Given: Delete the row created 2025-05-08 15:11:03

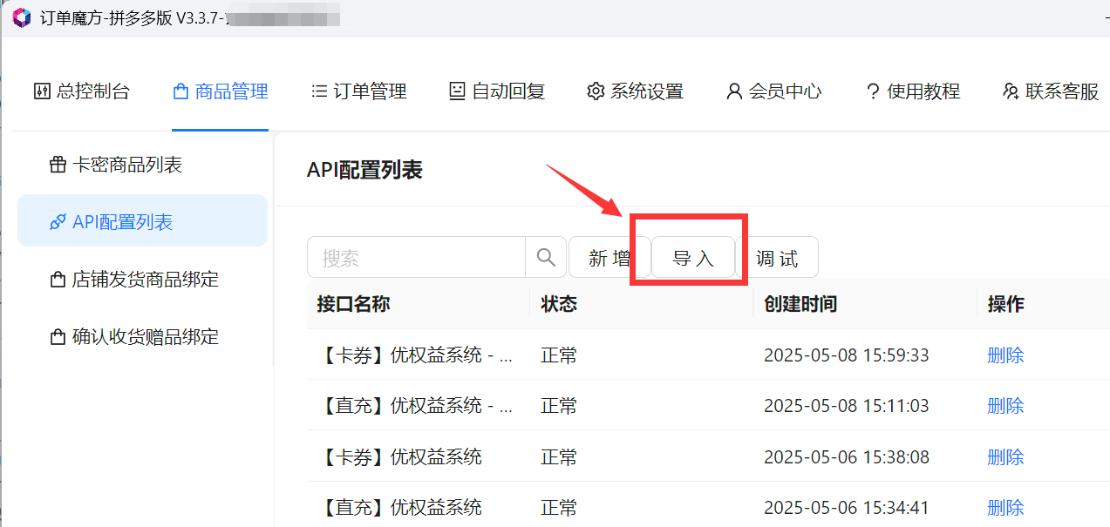Looking at the screenshot, I should point(1005,406).
